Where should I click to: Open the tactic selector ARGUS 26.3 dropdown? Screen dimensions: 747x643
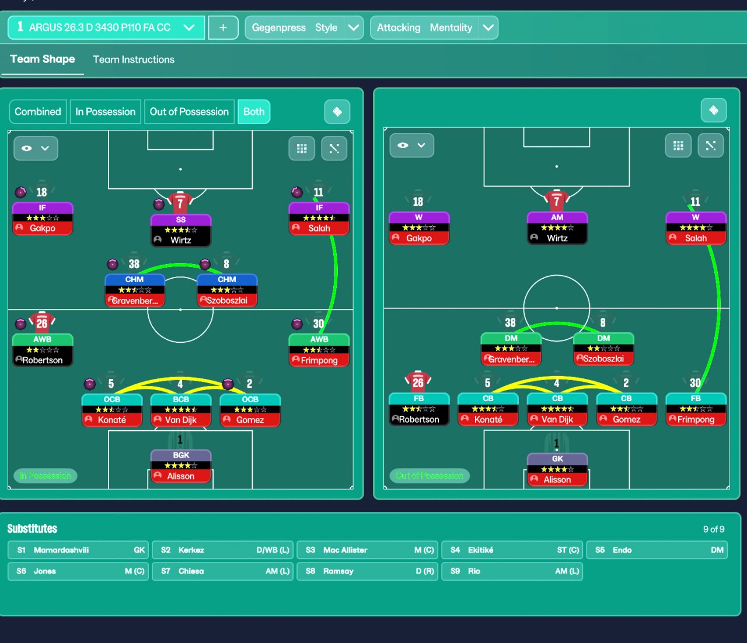[106, 27]
